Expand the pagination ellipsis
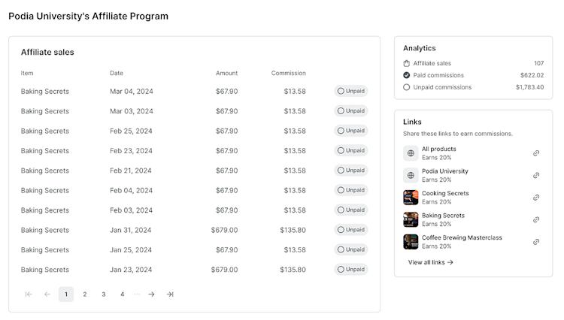This screenshot has width=564, height=320. (x=137, y=294)
